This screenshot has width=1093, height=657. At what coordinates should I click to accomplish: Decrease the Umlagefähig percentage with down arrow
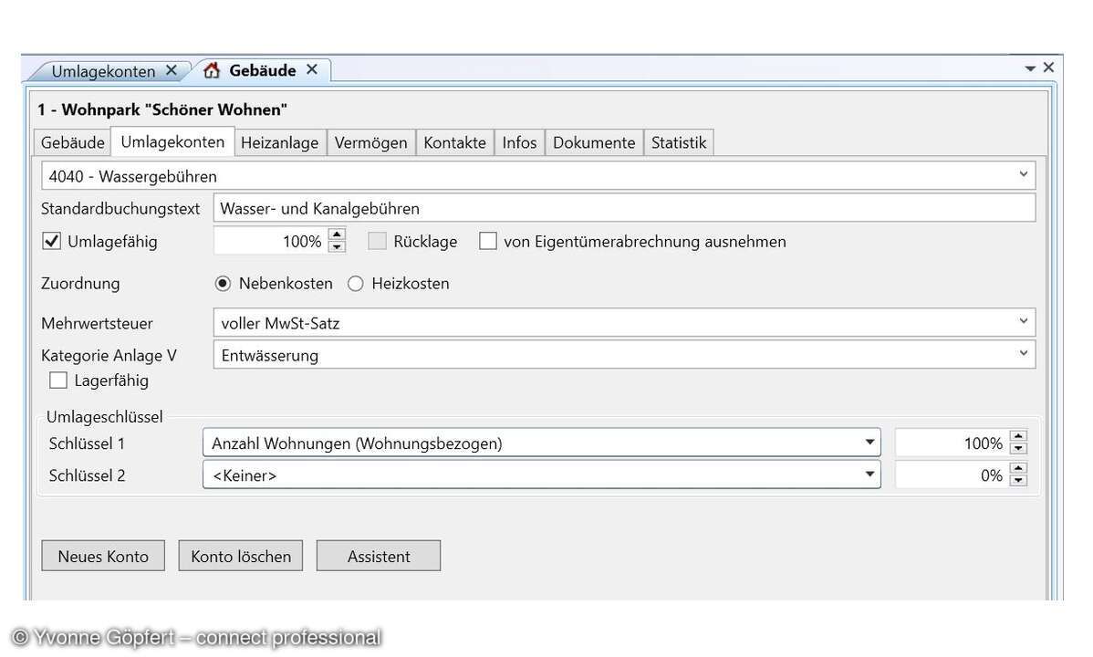click(x=337, y=247)
